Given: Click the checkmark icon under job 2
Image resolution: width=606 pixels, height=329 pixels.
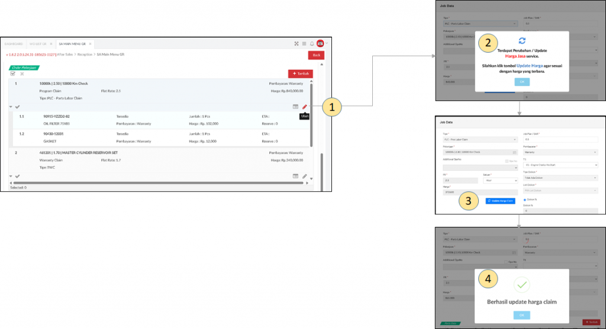Looking at the screenshot, I should [x=17, y=176].
